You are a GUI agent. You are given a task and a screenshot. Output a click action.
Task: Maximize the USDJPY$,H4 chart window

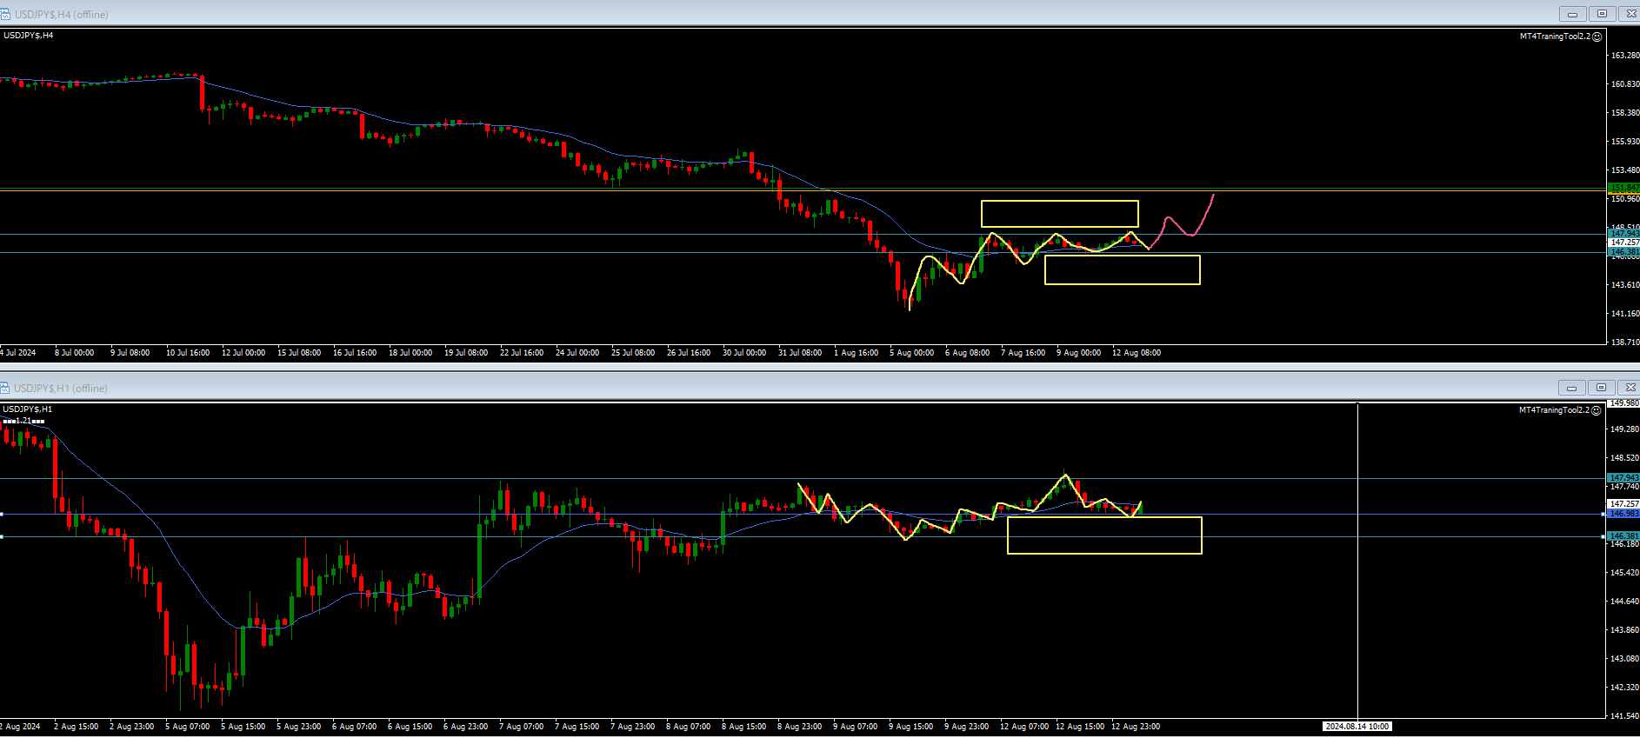[1602, 14]
